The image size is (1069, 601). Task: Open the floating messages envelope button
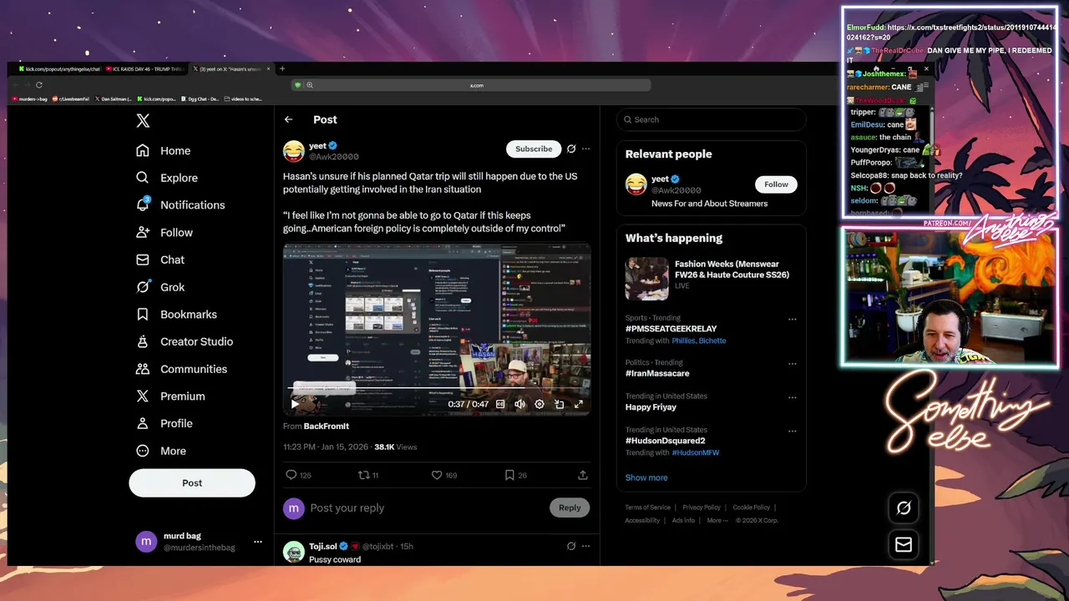[x=903, y=544]
